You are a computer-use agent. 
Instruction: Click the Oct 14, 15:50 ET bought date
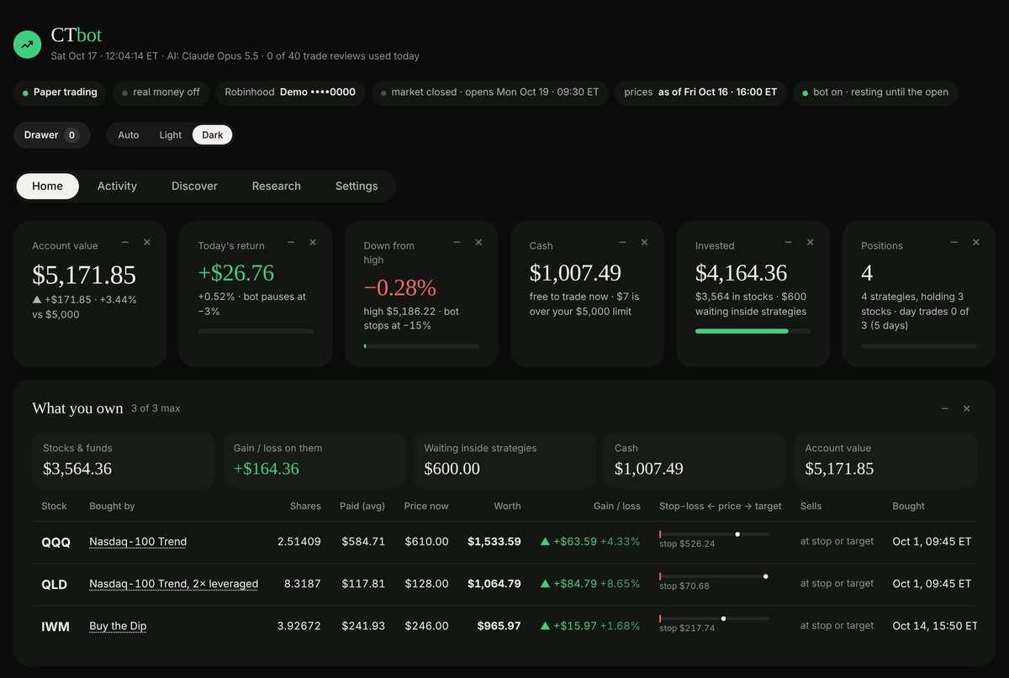pos(935,626)
